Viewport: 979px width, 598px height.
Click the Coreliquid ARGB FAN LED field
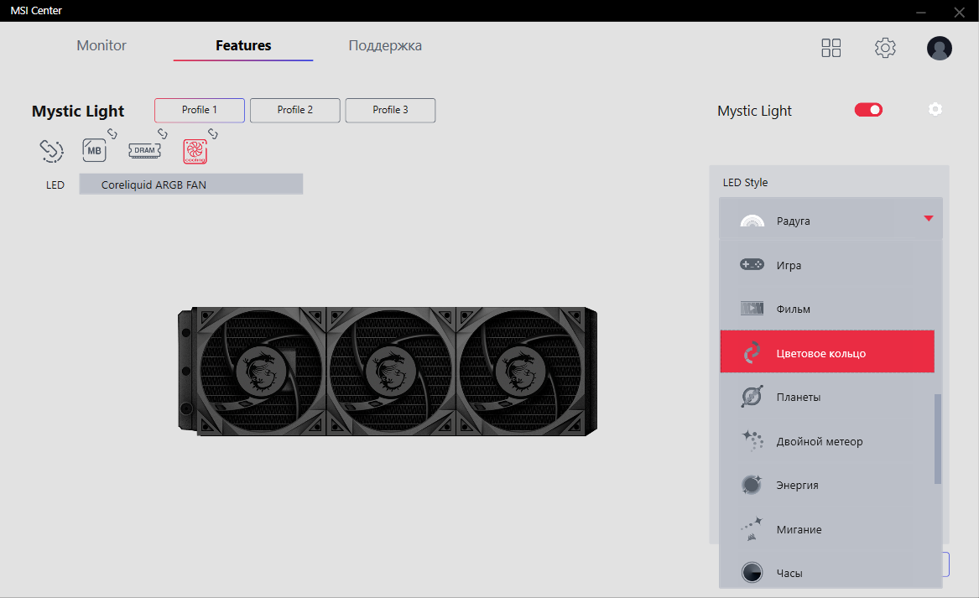coord(191,185)
